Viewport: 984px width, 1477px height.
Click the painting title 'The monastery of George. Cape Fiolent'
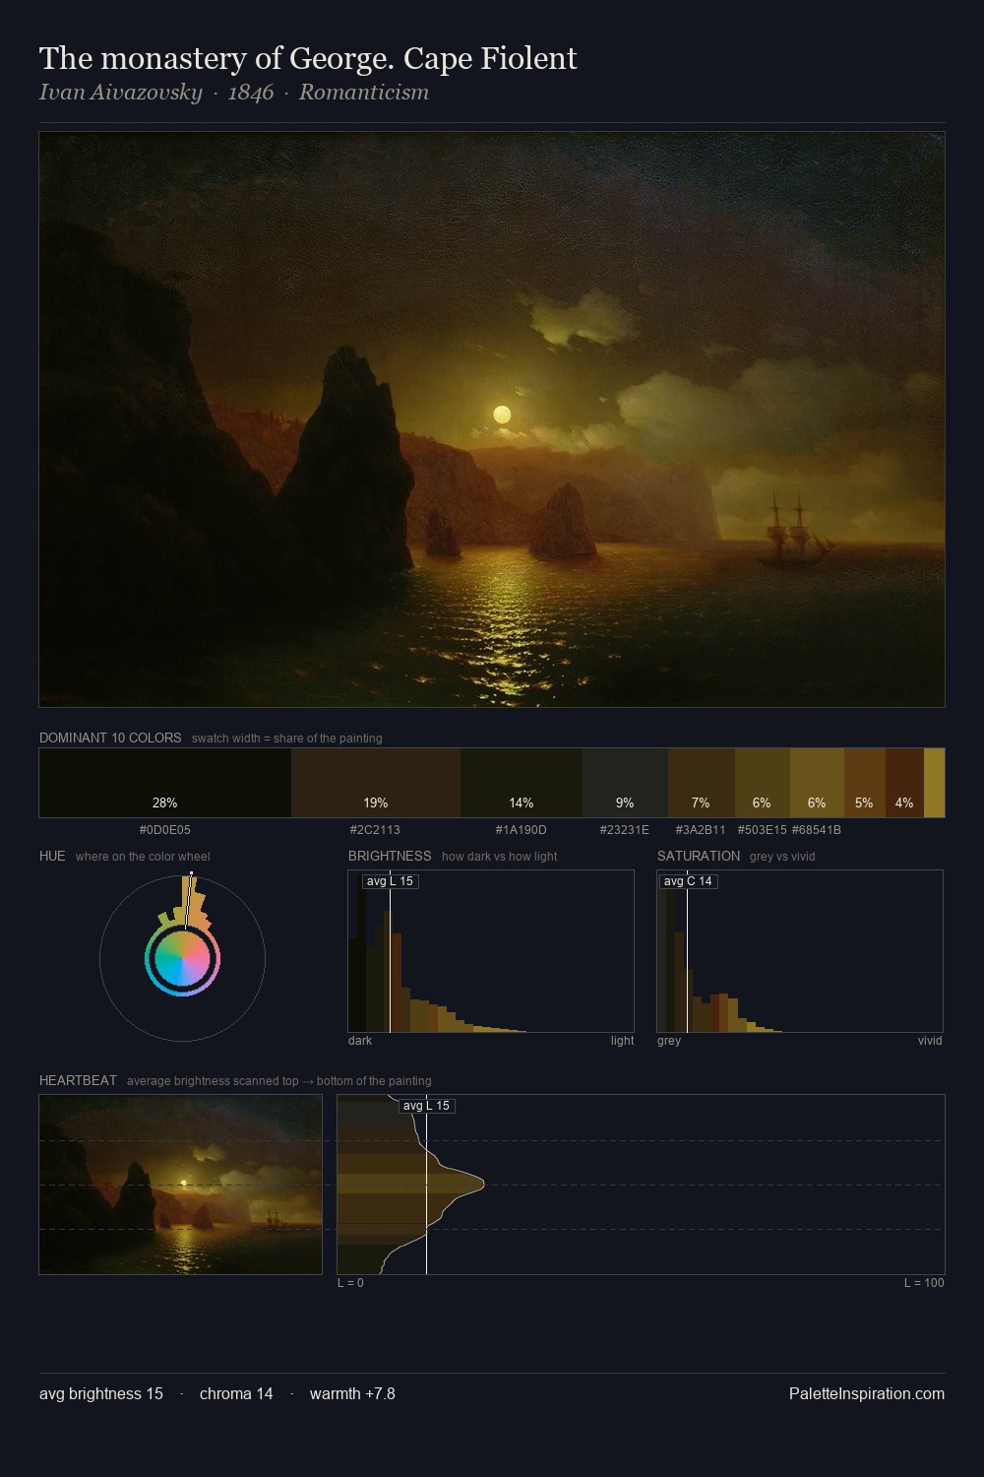point(308,59)
